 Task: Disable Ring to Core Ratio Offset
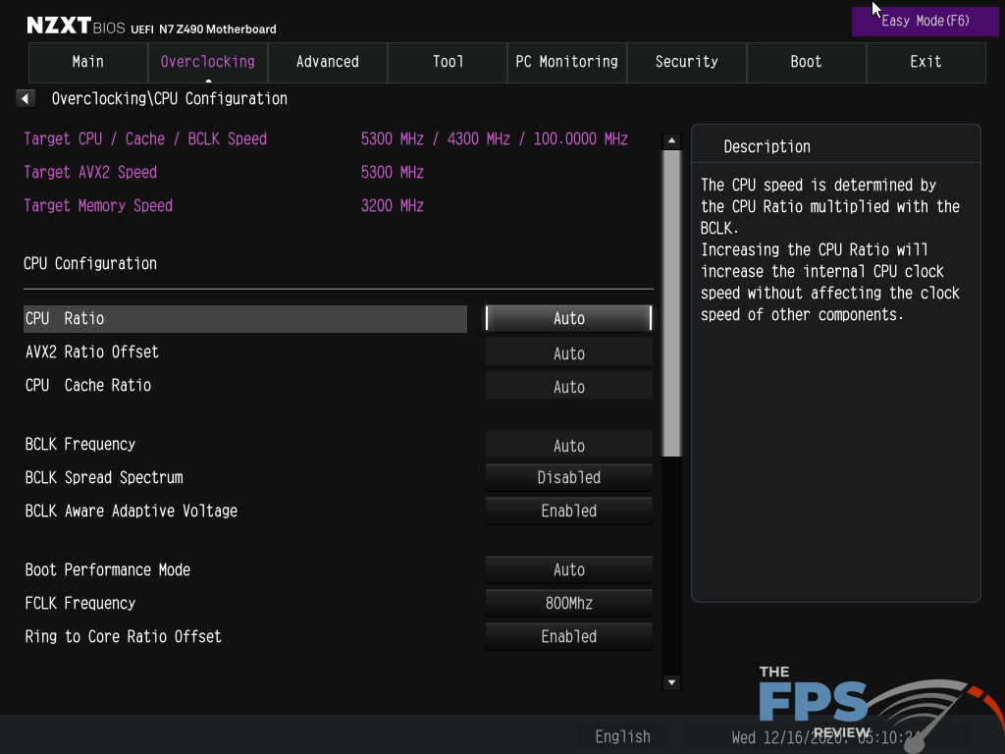pos(568,636)
